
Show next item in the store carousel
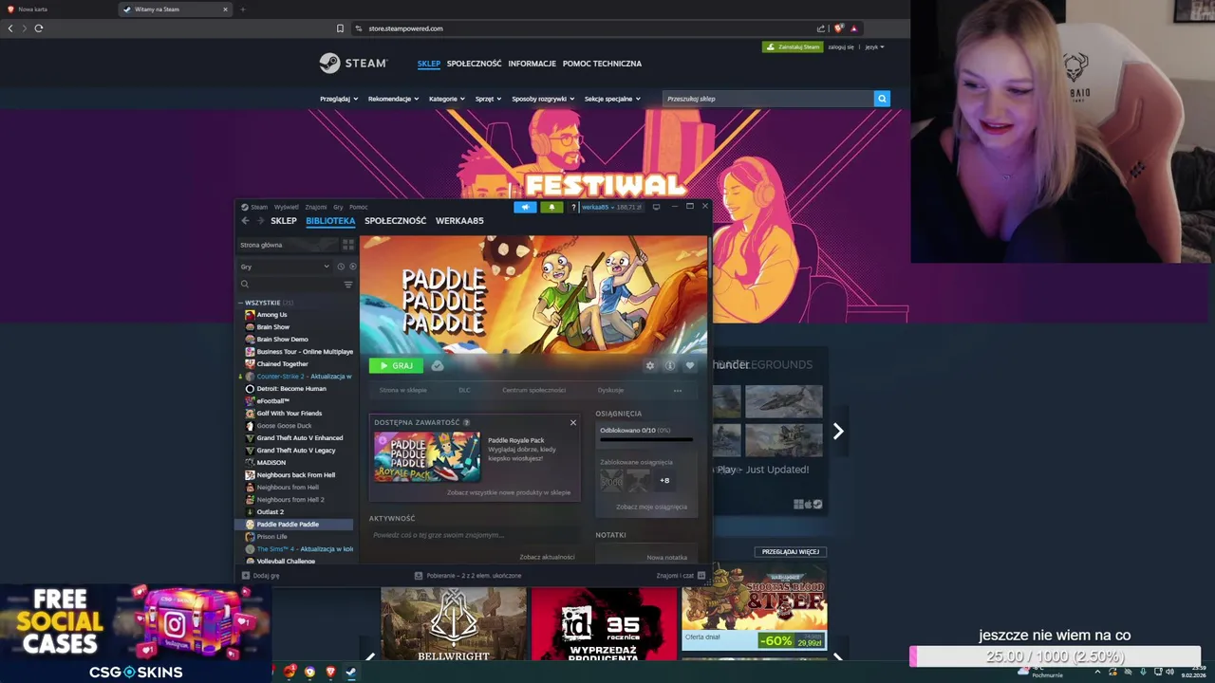click(838, 432)
